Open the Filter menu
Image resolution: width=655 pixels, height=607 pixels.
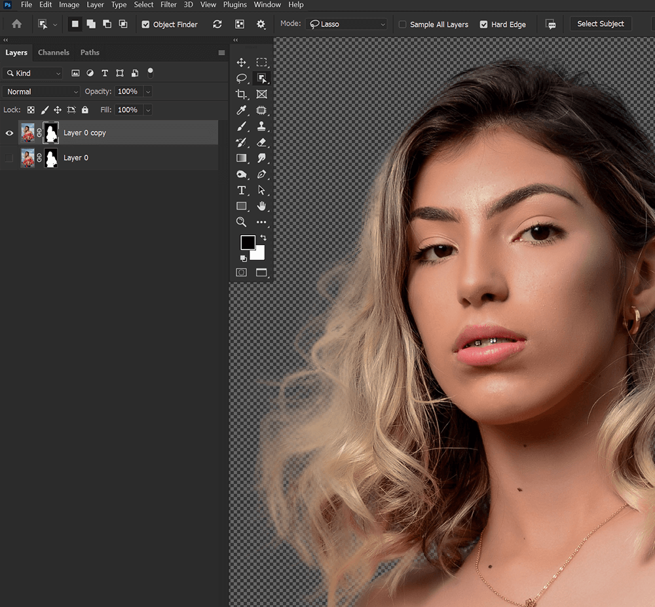(x=168, y=5)
